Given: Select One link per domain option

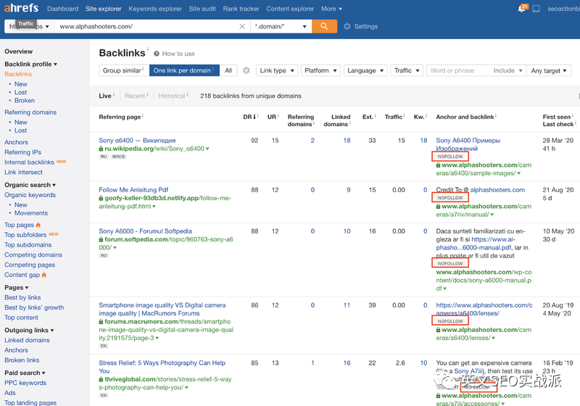Looking at the screenshot, I should coord(184,70).
